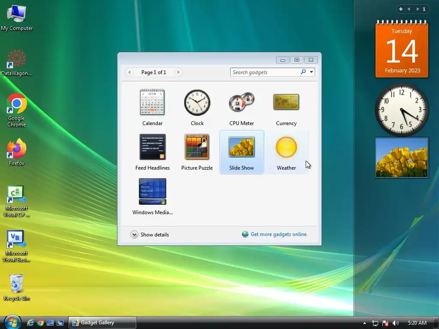Open the Windows Start orb
This screenshot has height=329, width=439.
12,322
